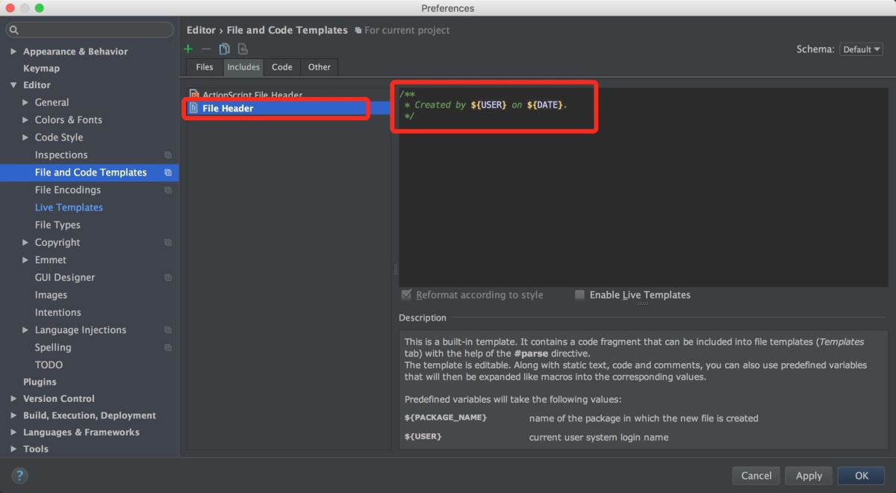Expand the Emmet node arrow
The image size is (896, 493).
25,260
